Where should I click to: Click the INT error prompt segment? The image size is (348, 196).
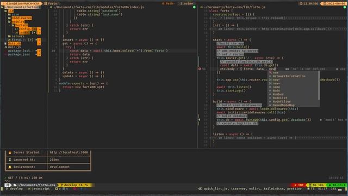click(x=299, y=185)
